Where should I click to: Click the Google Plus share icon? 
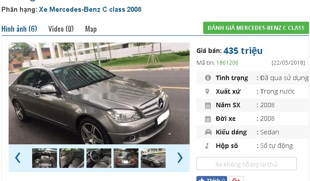point(237,179)
